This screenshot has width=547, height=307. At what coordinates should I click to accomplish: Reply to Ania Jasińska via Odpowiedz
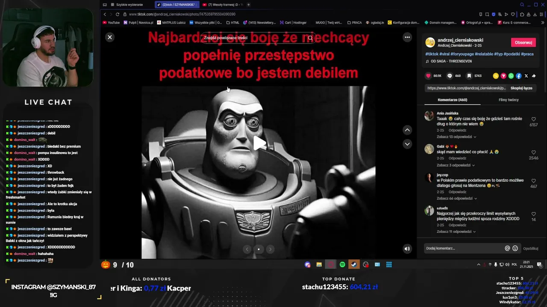click(x=457, y=130)
